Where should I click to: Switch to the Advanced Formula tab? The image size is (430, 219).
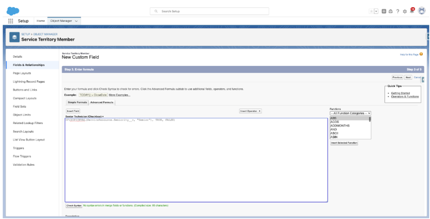pyautogui.click(x=102, y=102)
